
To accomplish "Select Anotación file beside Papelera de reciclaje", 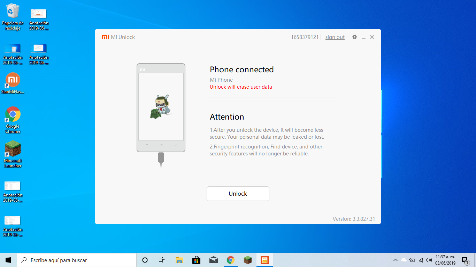I will coord(39,20).
